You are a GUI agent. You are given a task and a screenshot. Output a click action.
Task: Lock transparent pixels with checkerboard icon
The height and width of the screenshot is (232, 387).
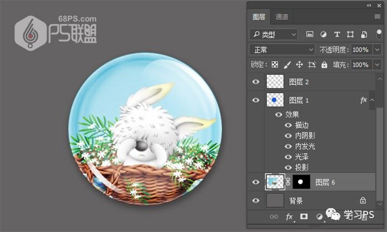click(x=274, y=65)
